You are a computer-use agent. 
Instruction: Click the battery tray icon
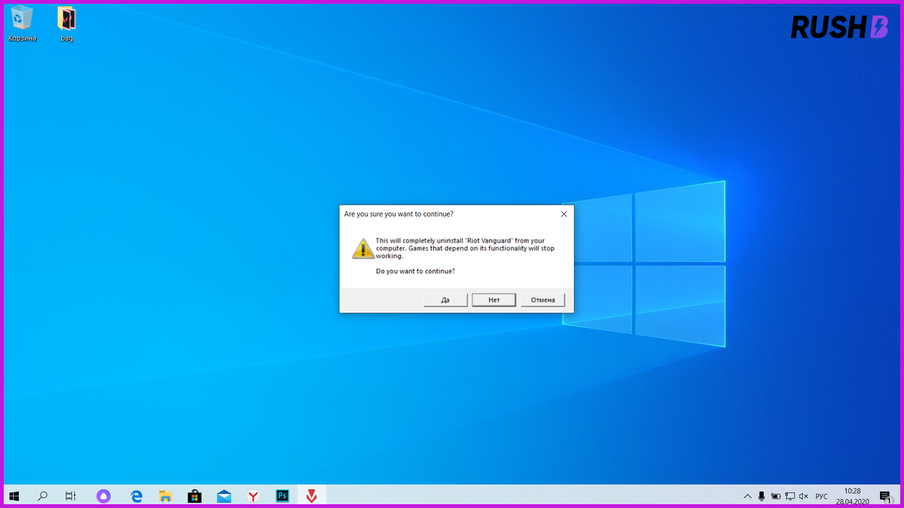tap(776, 496)
